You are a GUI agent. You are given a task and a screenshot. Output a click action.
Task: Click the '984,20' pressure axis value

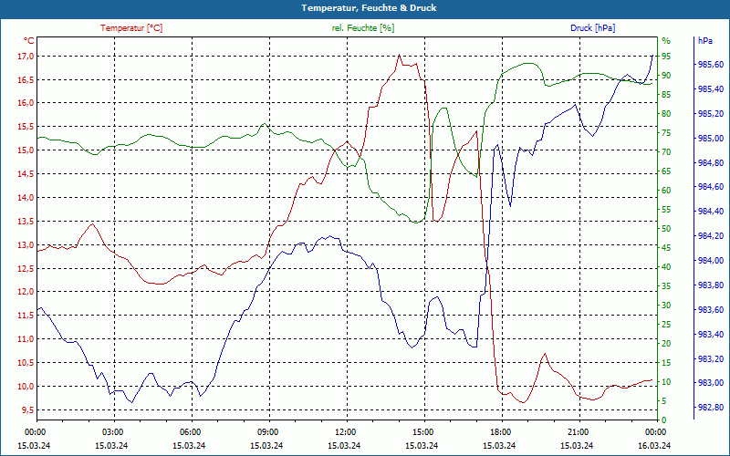pyautogui.click(x=711, y=236)
